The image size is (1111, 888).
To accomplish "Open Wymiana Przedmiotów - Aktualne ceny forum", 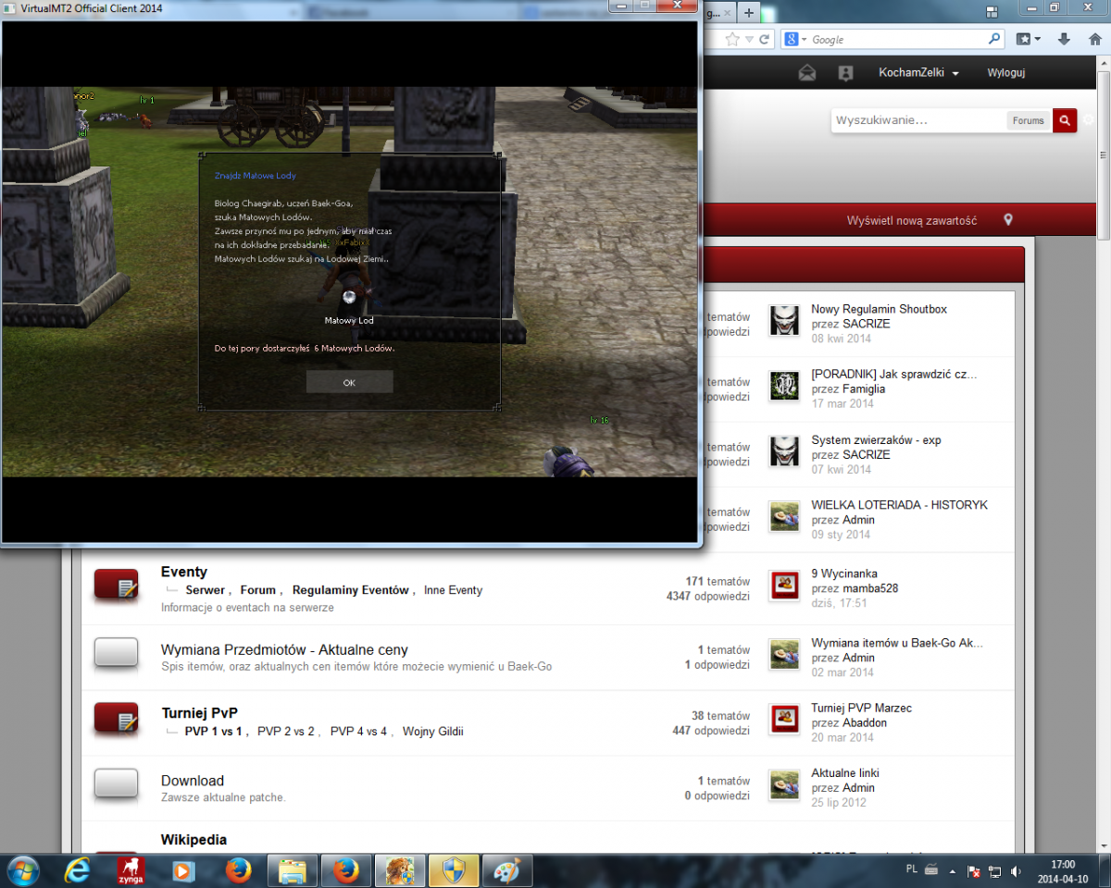I will tap(284, 650).
